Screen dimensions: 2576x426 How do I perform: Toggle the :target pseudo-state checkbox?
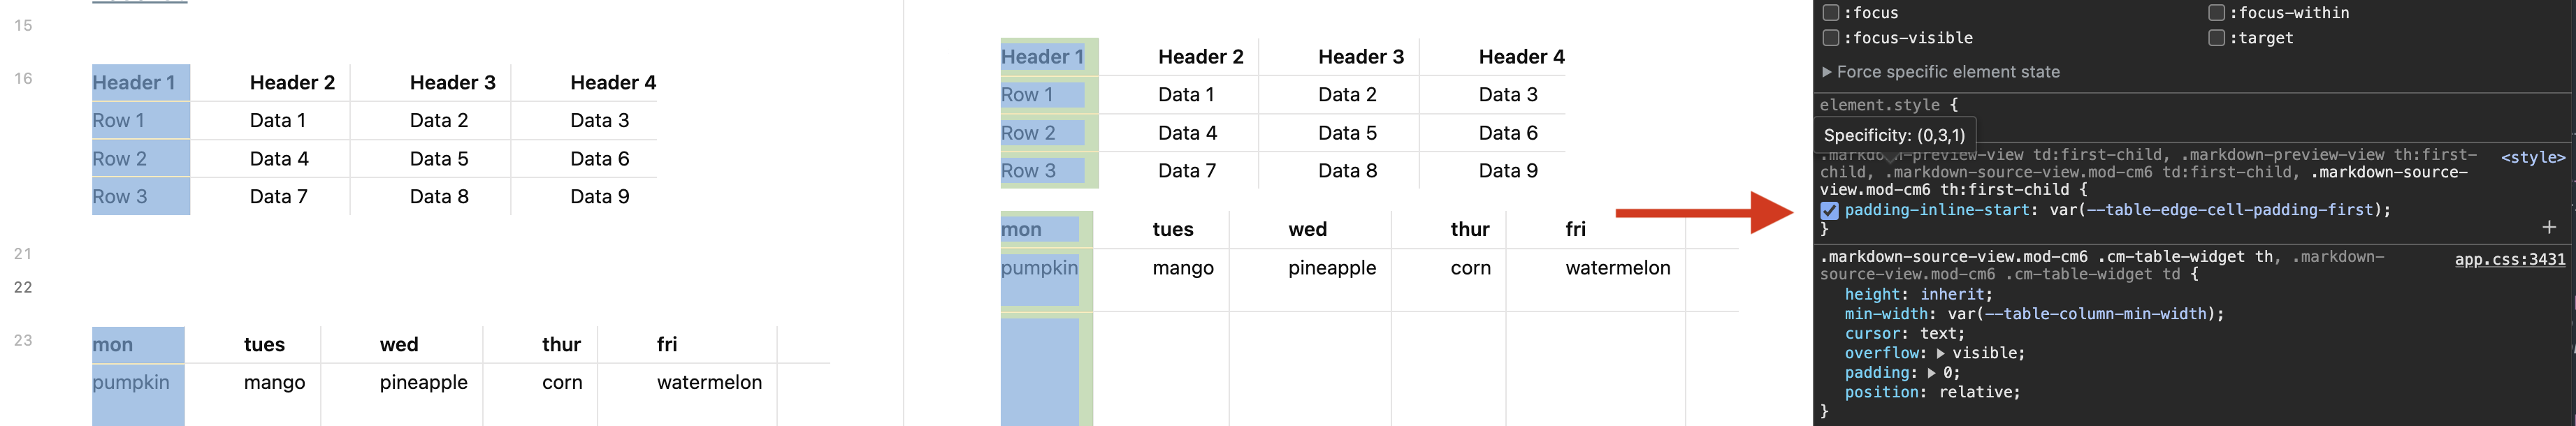(2216, 38)
